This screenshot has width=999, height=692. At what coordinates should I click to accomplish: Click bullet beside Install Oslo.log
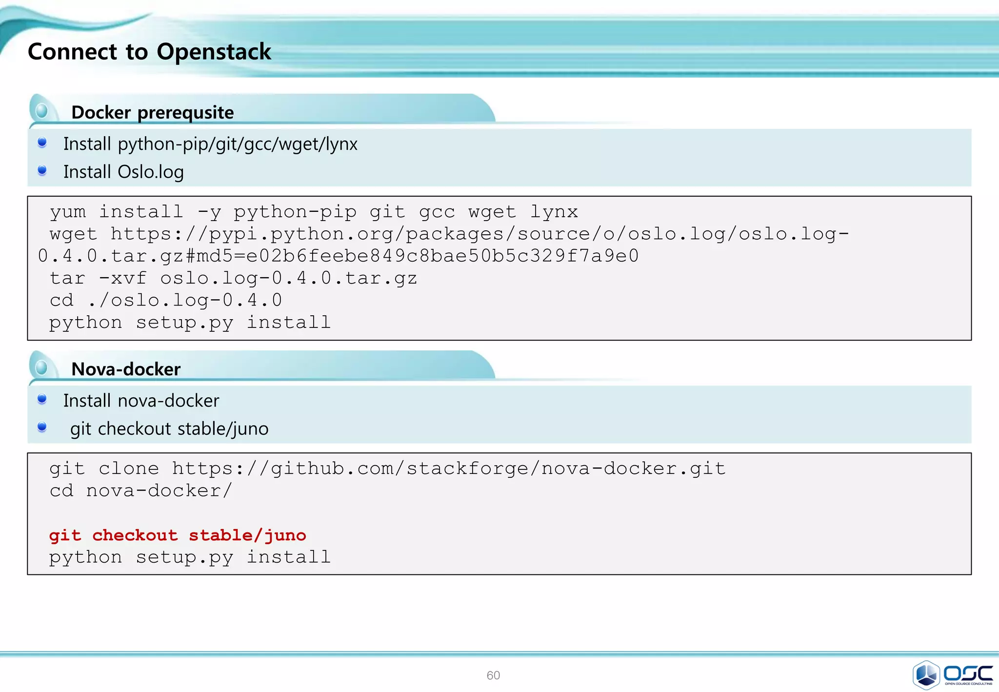pos(42,170)
